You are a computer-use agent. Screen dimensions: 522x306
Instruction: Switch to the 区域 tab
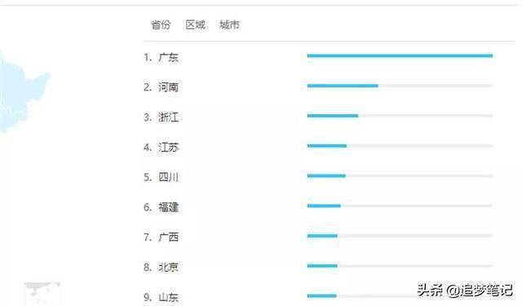point(196,24)
